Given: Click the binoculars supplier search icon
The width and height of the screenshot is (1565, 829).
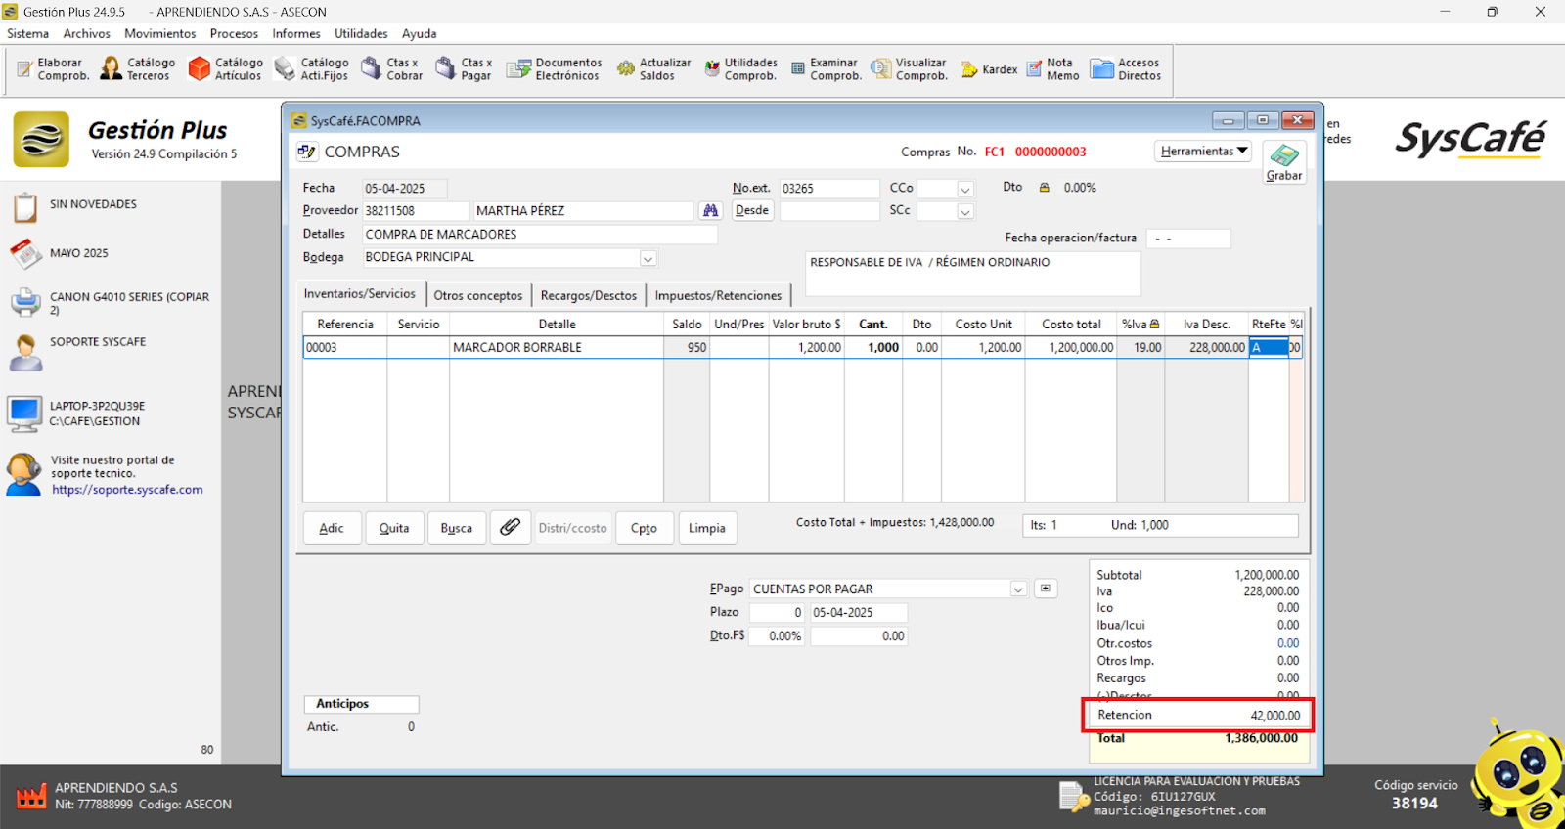Looking at the screenshot, I should [x=710, y=210].
